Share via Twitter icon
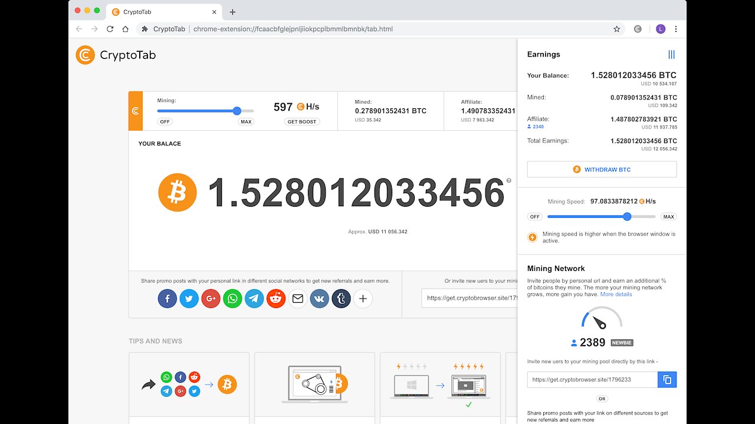The width and height of the screenshot is (755, 424). (189, 299)
